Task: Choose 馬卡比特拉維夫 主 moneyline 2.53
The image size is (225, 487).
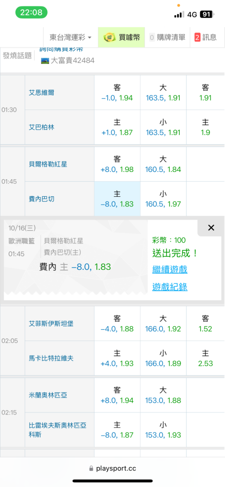Action: click(x=206, y=358)
